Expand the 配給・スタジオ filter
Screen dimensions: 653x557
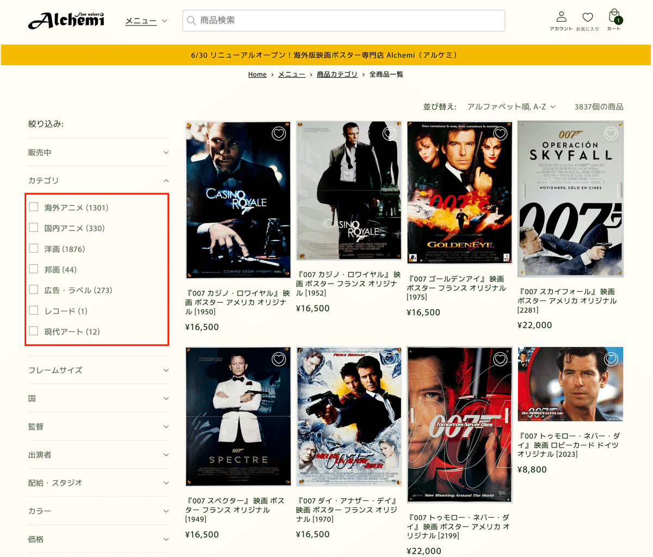point(98,483)
